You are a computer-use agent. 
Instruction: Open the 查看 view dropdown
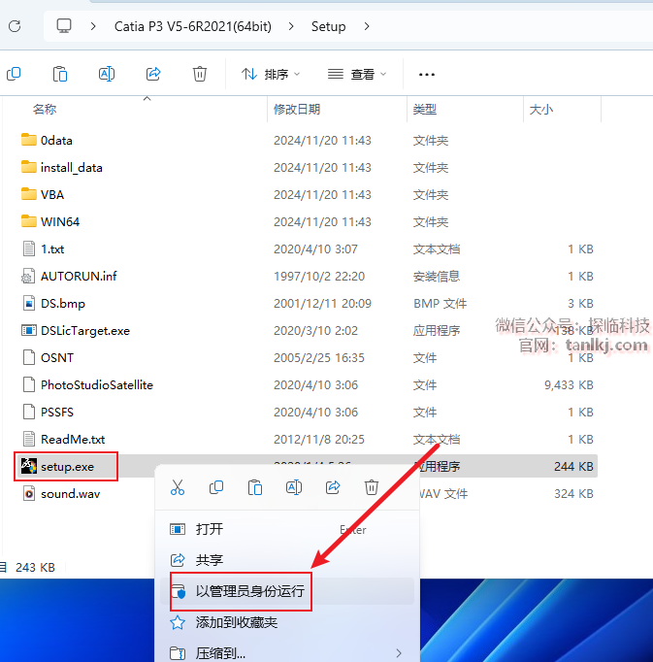357,75
